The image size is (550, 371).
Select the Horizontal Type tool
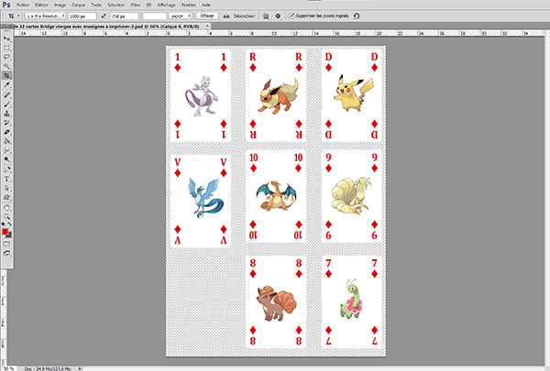pyautogui.click(x=6, y=180)
